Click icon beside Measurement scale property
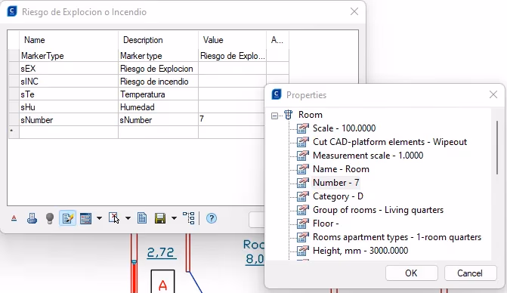Screen dimensions: 507x293 [x=303, y=156]
